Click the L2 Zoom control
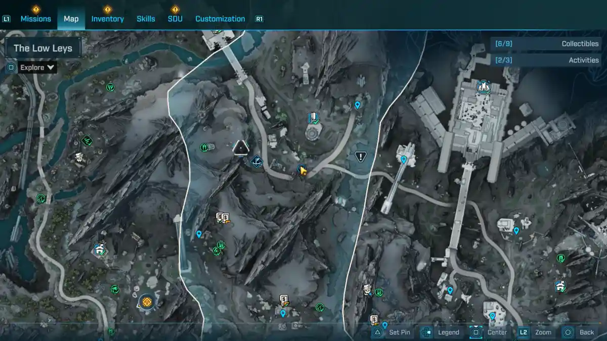607x341 pixels. (x=535, y=332)
